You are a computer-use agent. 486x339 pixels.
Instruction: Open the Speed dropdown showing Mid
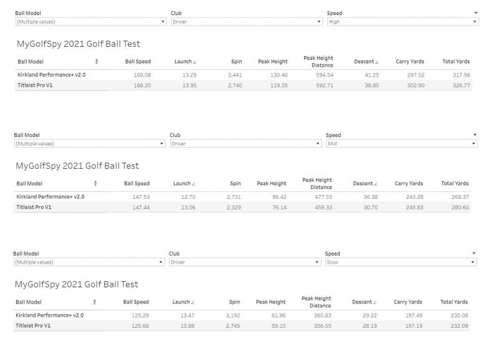401,144
